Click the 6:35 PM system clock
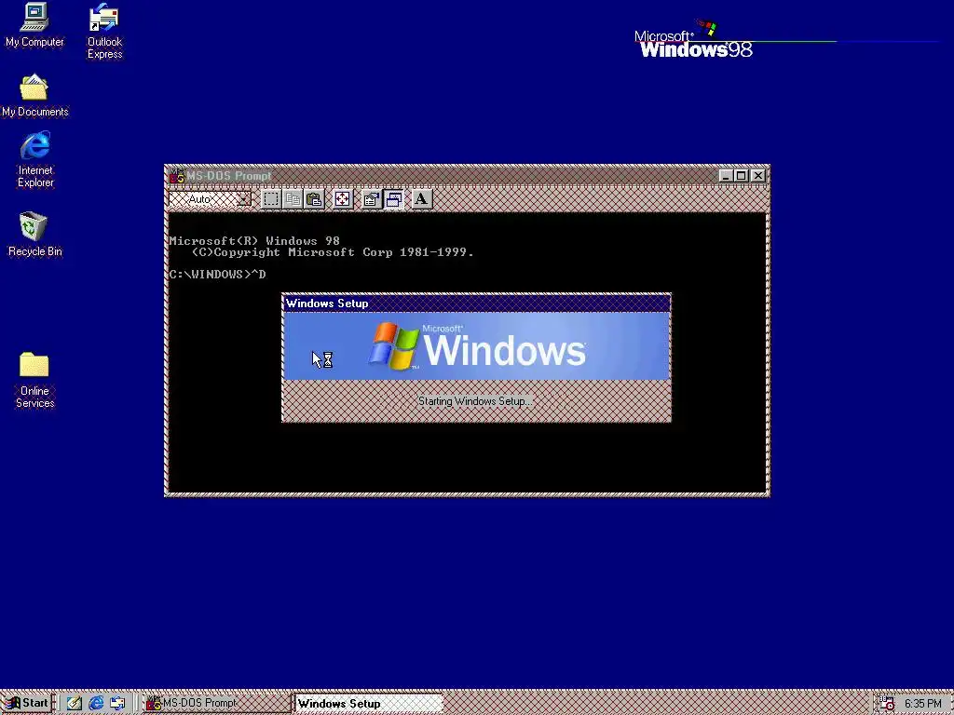This screenshot has width=954, height=715. tap(923, 704)
